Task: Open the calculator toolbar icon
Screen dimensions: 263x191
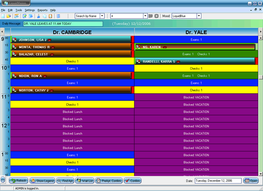Action: [x=58, y=16]
